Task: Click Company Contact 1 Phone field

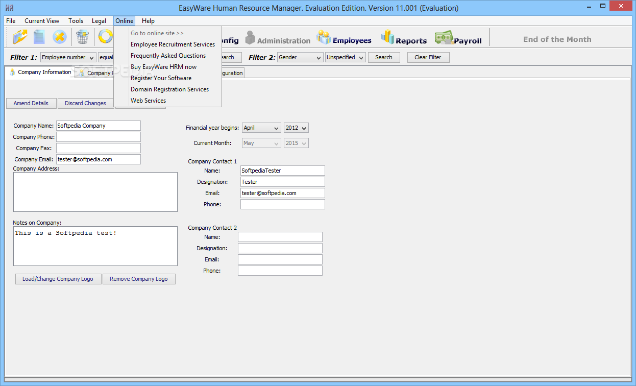Action: click(x=283, y=204)
